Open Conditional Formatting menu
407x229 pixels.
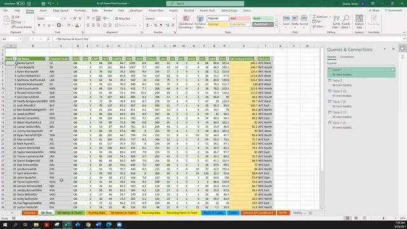coord(186,22)
